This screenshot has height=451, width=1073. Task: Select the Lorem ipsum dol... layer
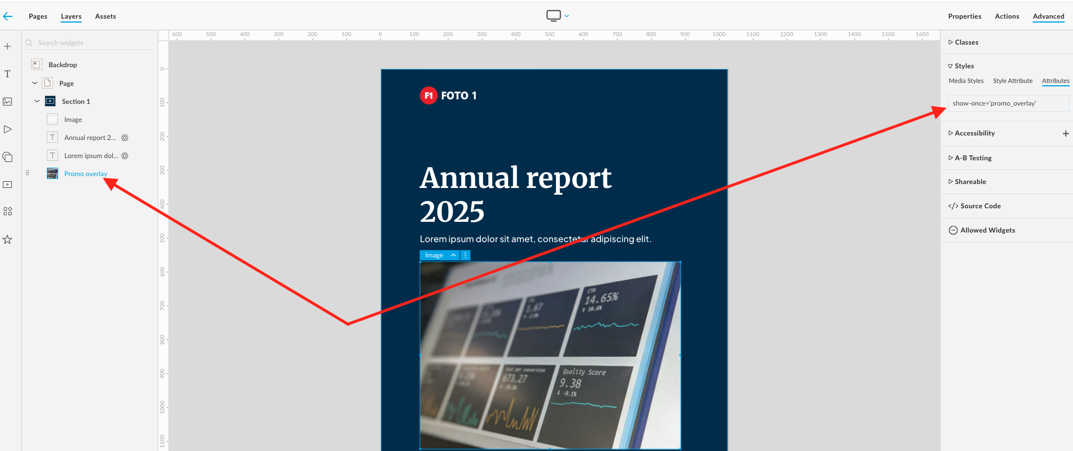tap(90, 156)
